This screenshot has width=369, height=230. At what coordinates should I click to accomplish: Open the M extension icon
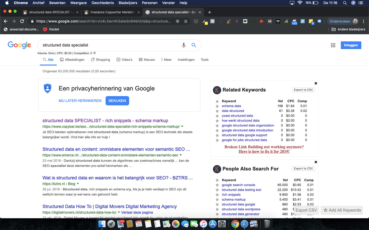point(270,21)
